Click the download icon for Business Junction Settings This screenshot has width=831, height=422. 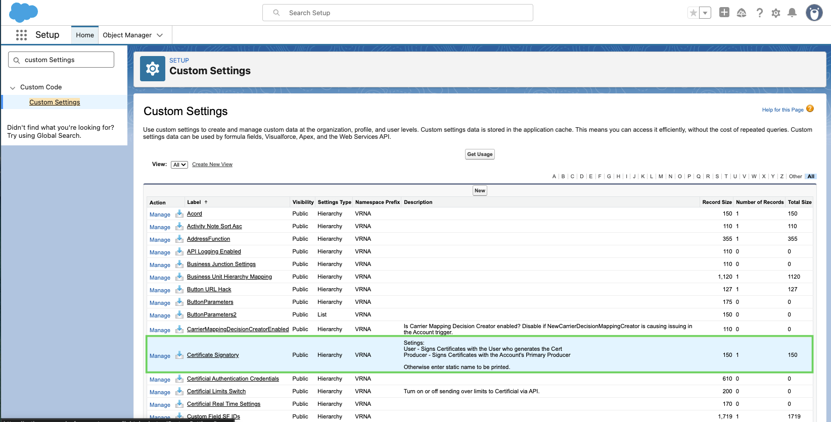point(179,264)
